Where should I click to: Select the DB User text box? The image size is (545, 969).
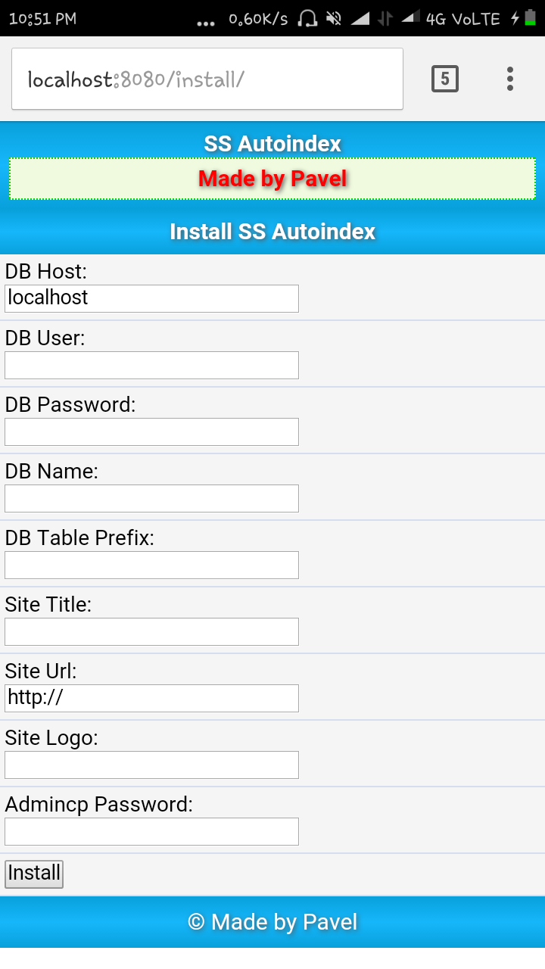pos(151,365)
